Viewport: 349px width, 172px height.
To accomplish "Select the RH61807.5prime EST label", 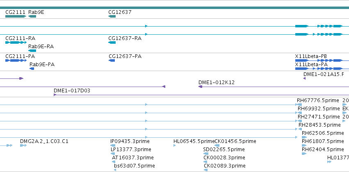I will (323, 141).
